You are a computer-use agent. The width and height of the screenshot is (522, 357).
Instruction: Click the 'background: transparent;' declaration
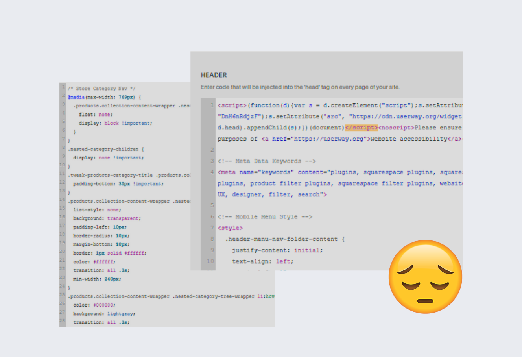click(107, 218)
